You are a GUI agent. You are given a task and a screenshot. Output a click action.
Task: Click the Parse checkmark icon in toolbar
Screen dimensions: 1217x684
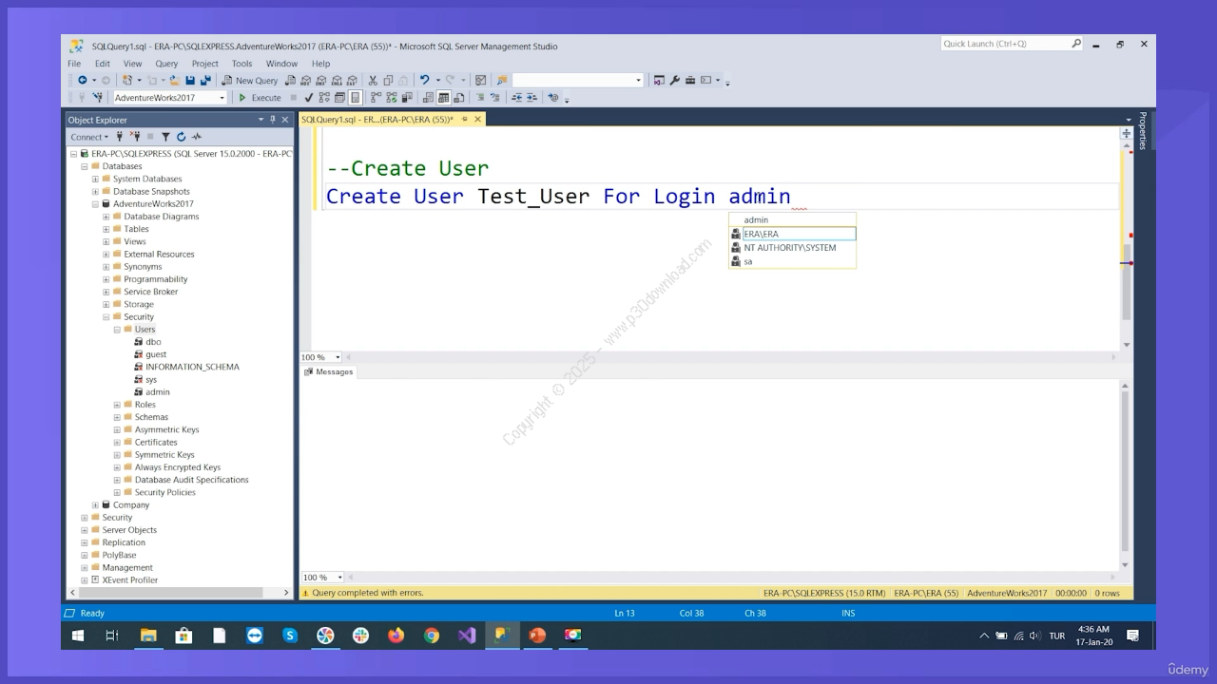(309, 98)
